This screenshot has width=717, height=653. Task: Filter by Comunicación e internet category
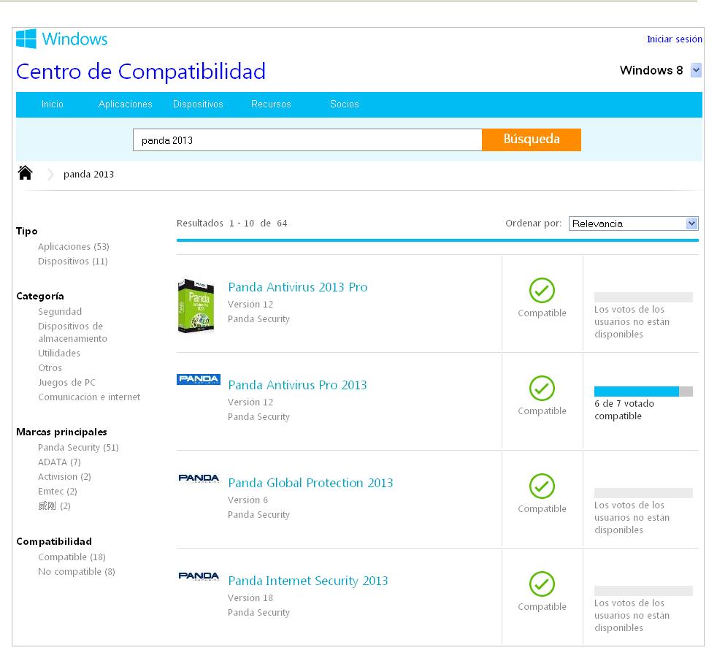pos(89,397)
